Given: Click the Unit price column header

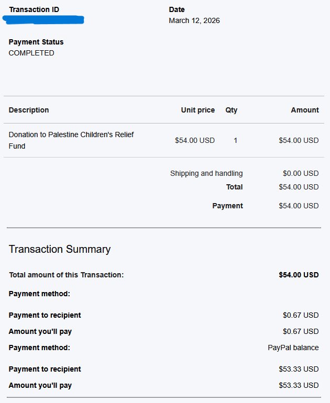Looking at the screenshot, I should click(x=198, y=110).
